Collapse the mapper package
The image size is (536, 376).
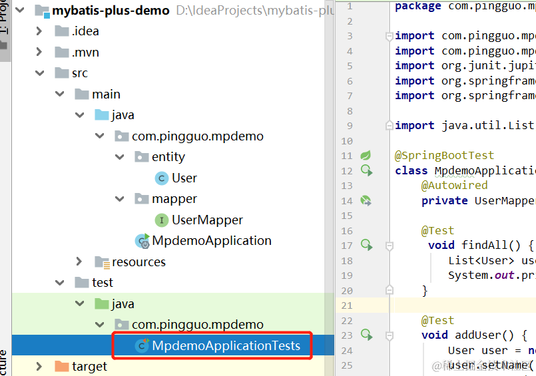[120, 199]
